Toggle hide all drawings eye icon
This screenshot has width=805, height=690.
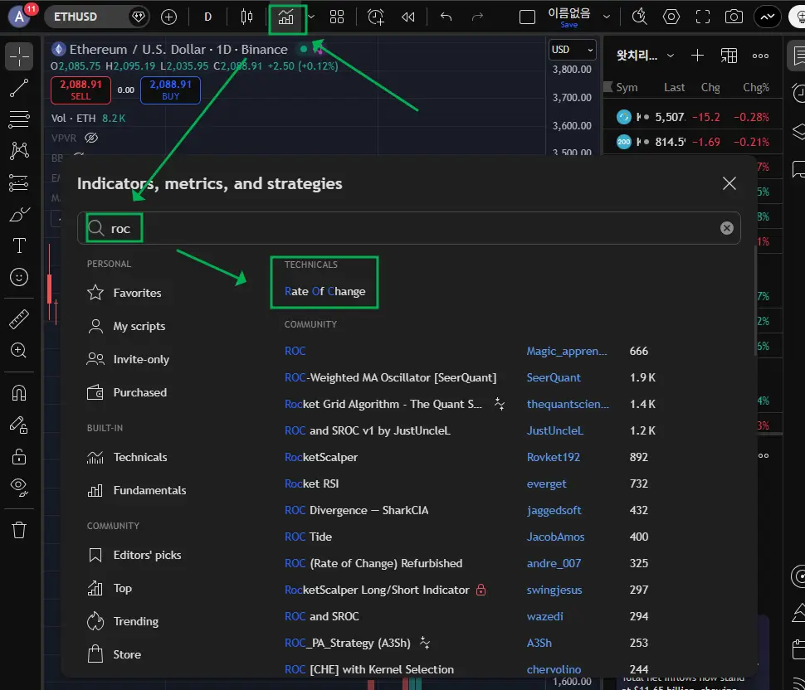[19, 486]
